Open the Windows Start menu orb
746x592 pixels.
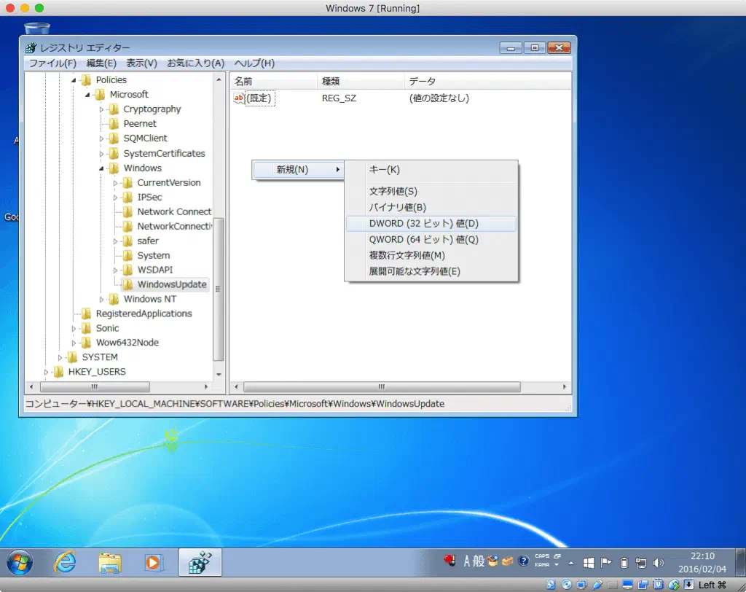20,562
